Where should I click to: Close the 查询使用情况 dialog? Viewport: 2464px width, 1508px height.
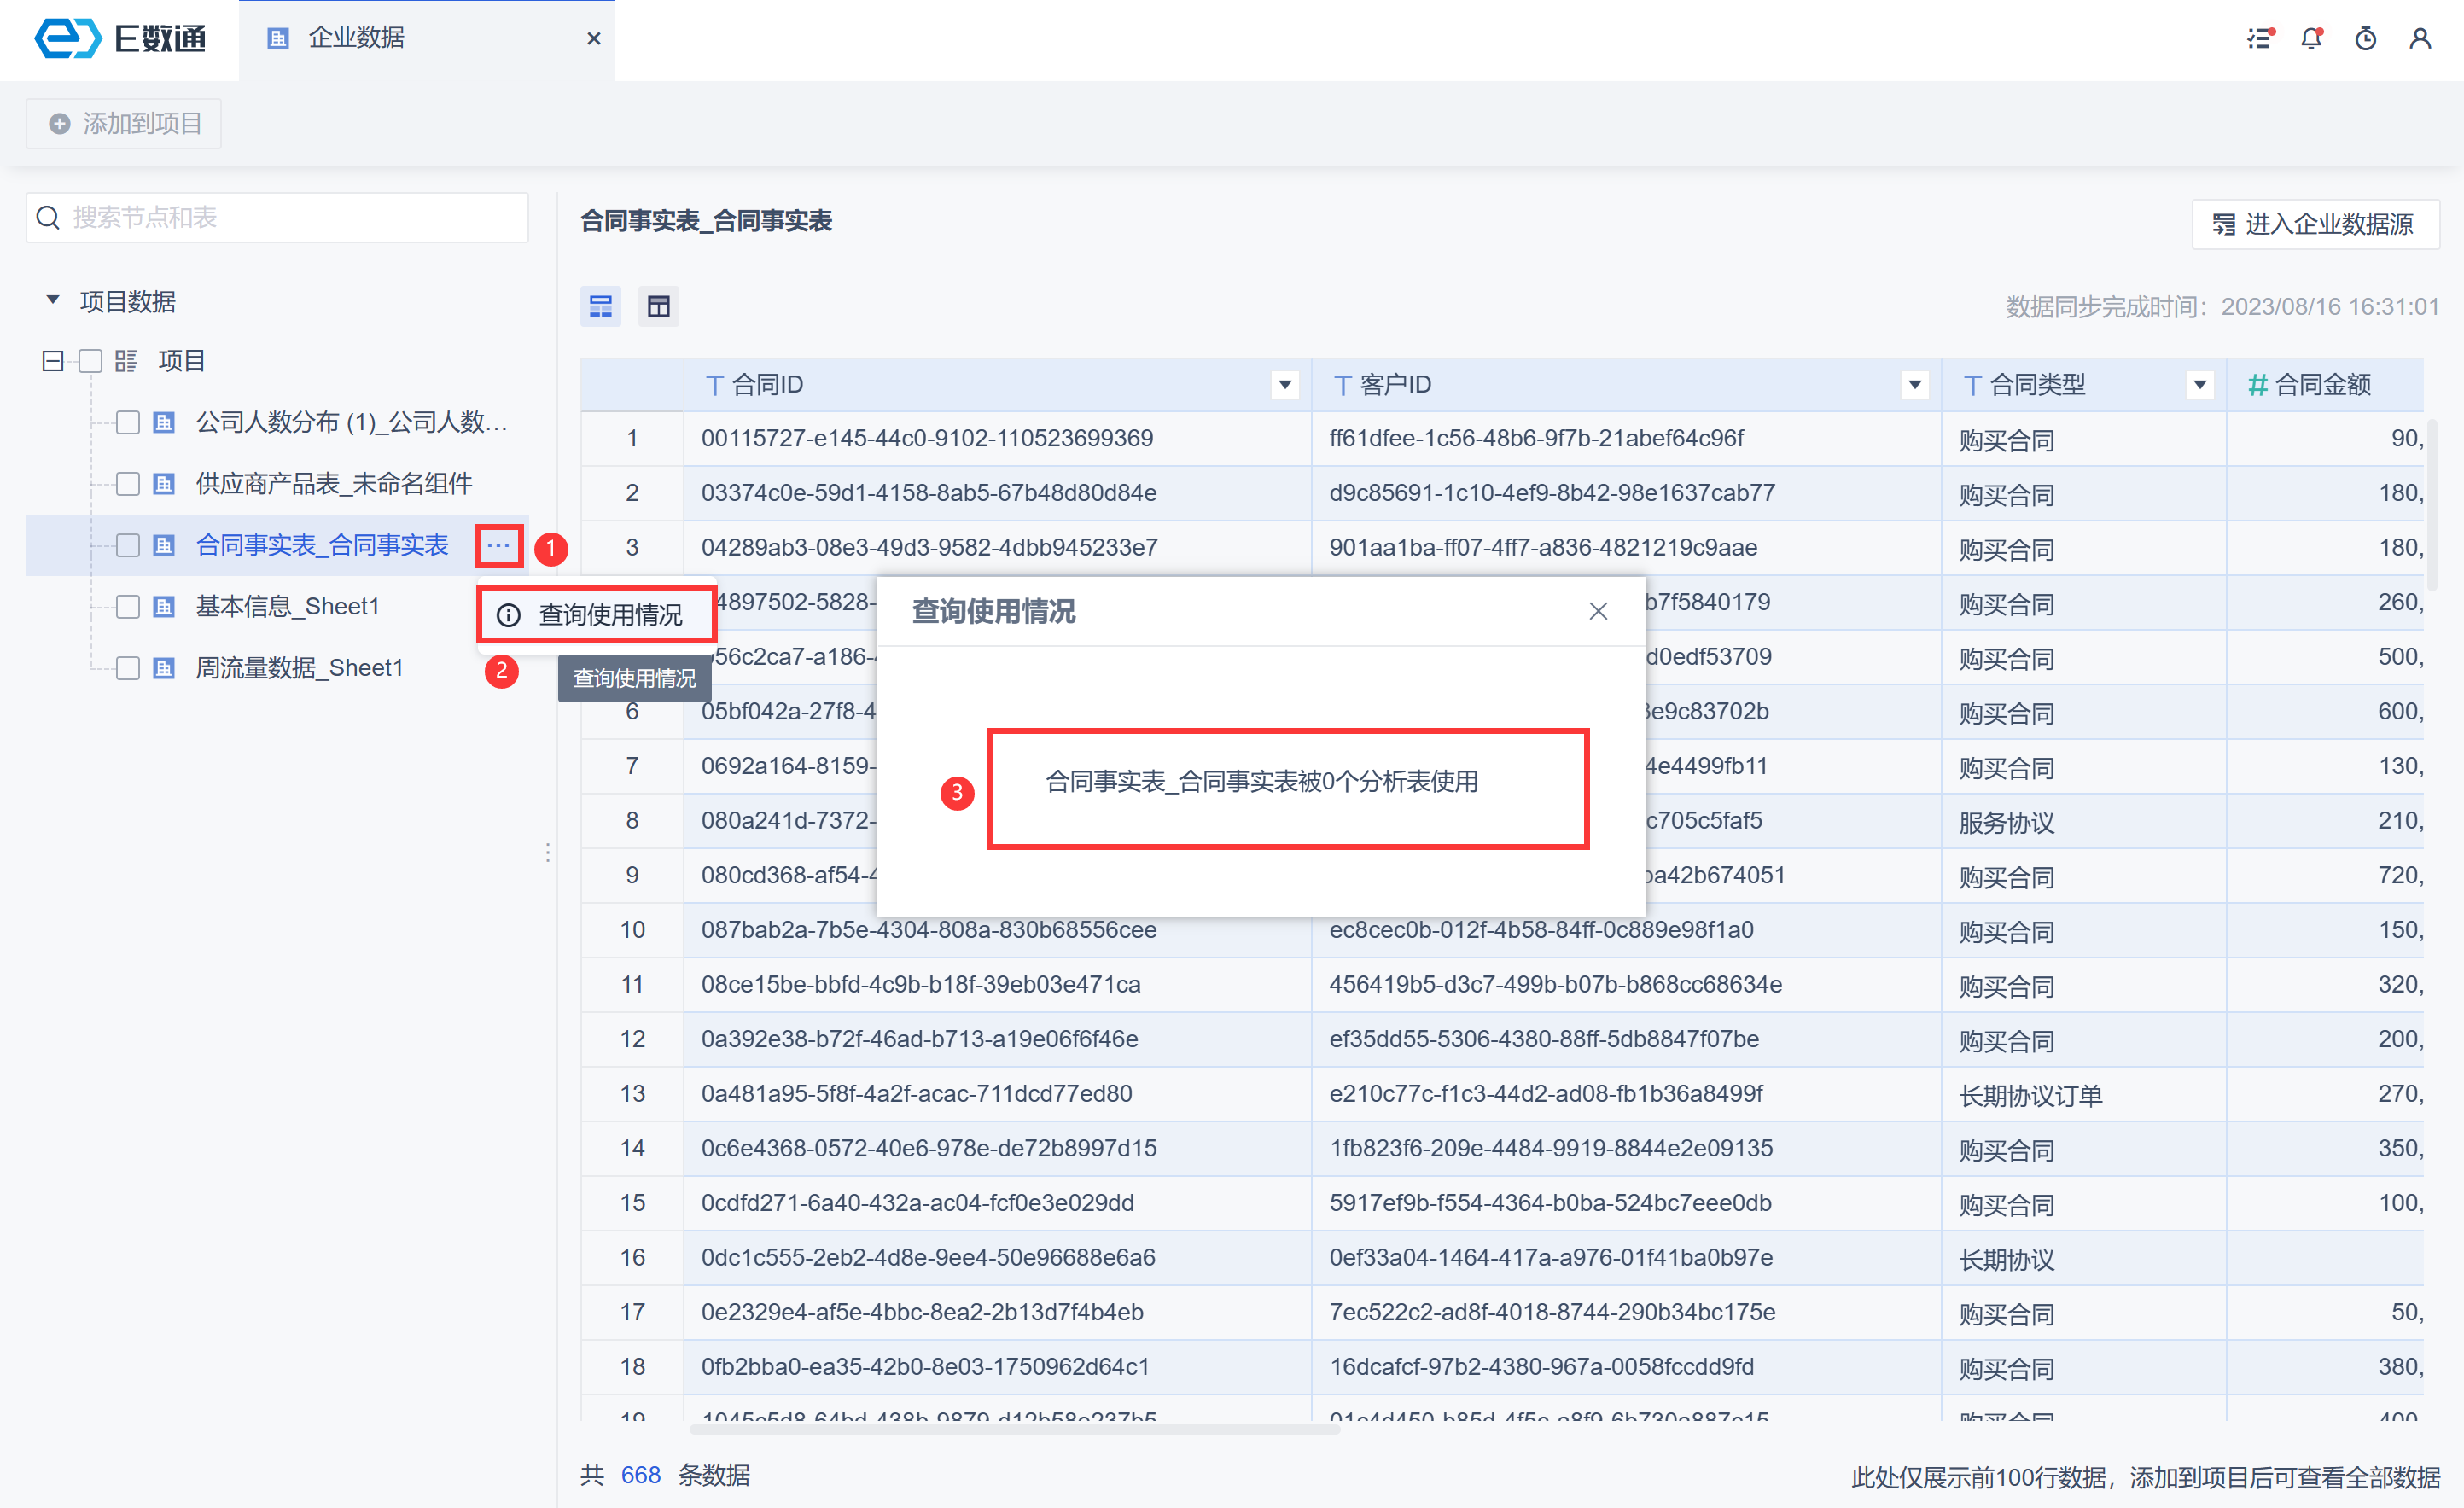coord(1598,611)
